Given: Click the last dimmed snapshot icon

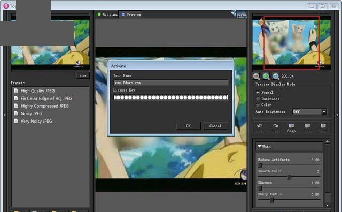Looking at the screenshot, I should point(323,126).
